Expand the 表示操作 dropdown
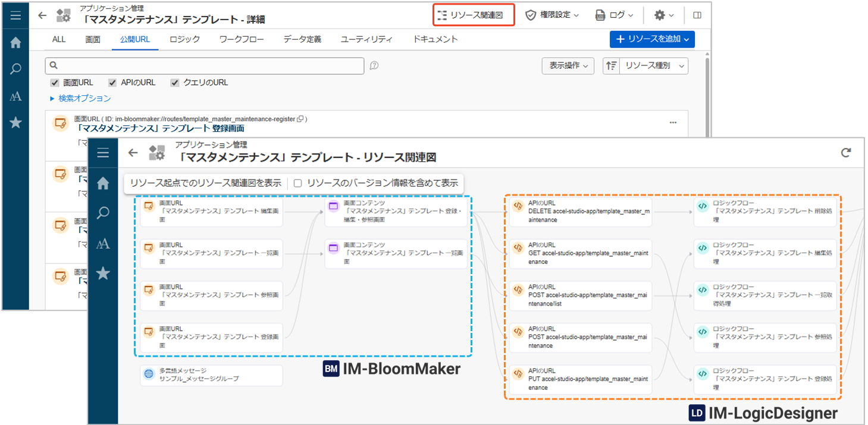This screenshot has width=868, height=425. click(568, 65)
